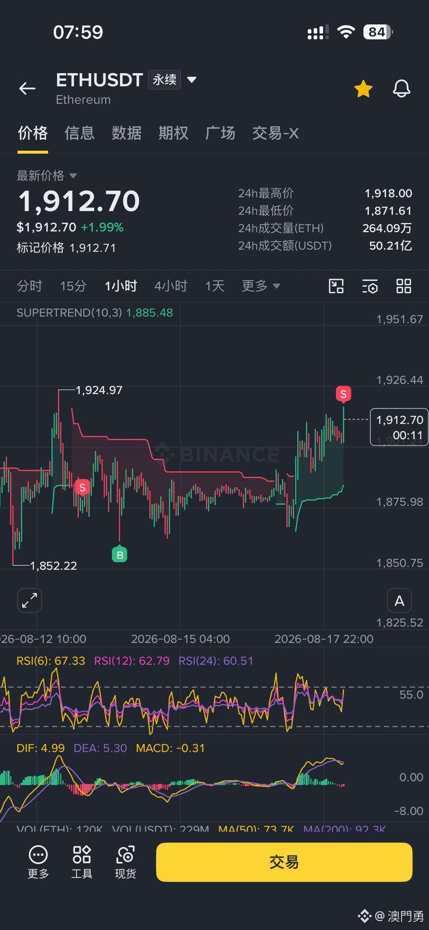Tap the RSI(12): 62.79 label
429x930 pixels.
132,661
